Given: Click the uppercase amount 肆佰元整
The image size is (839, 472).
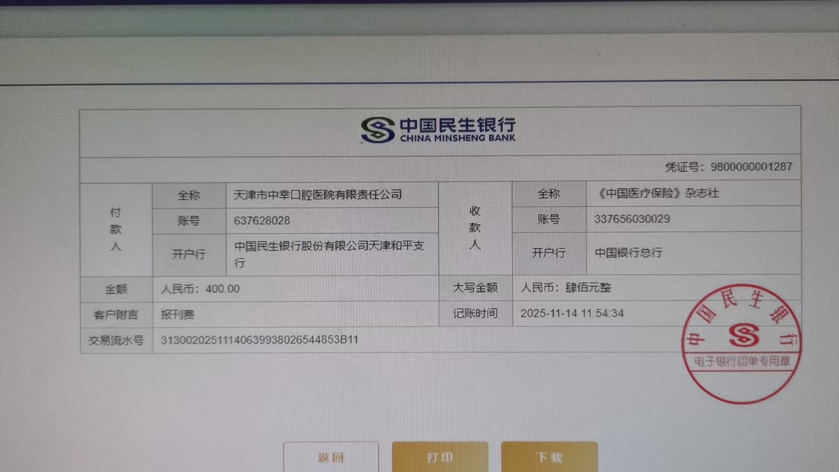Looking at the screenshot, I should (588, 288).
